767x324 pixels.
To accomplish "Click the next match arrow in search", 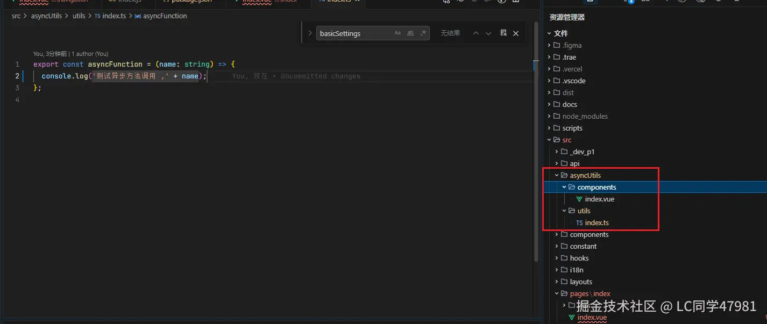I will click(x=488, y=33).
